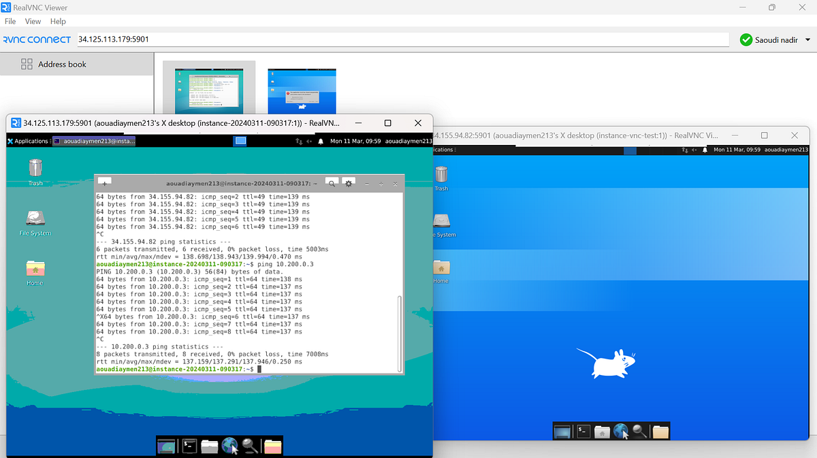Open the file manager icon in the dock

pyautogui.click(x=210, y=446)
